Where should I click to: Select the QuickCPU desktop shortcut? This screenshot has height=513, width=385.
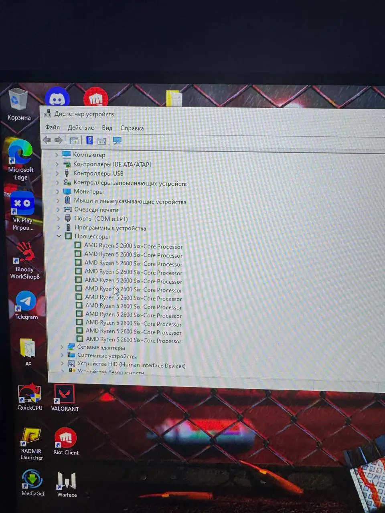tap(30, 396)
